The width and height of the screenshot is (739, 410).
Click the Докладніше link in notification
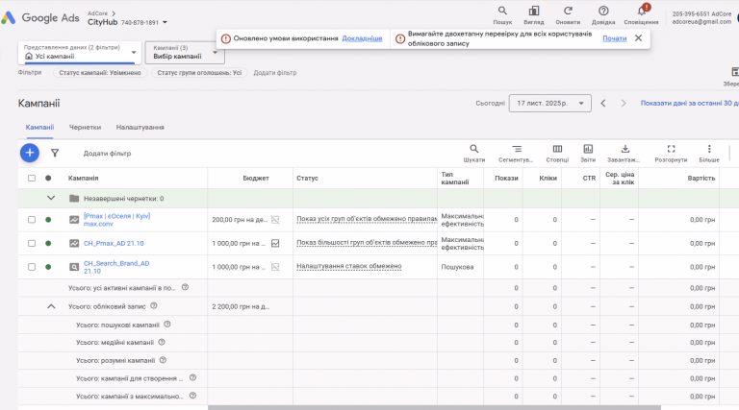coord(362,38)
